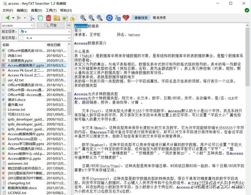
Task: Select the Access能做什么-old result row
Action: [34, 154]
